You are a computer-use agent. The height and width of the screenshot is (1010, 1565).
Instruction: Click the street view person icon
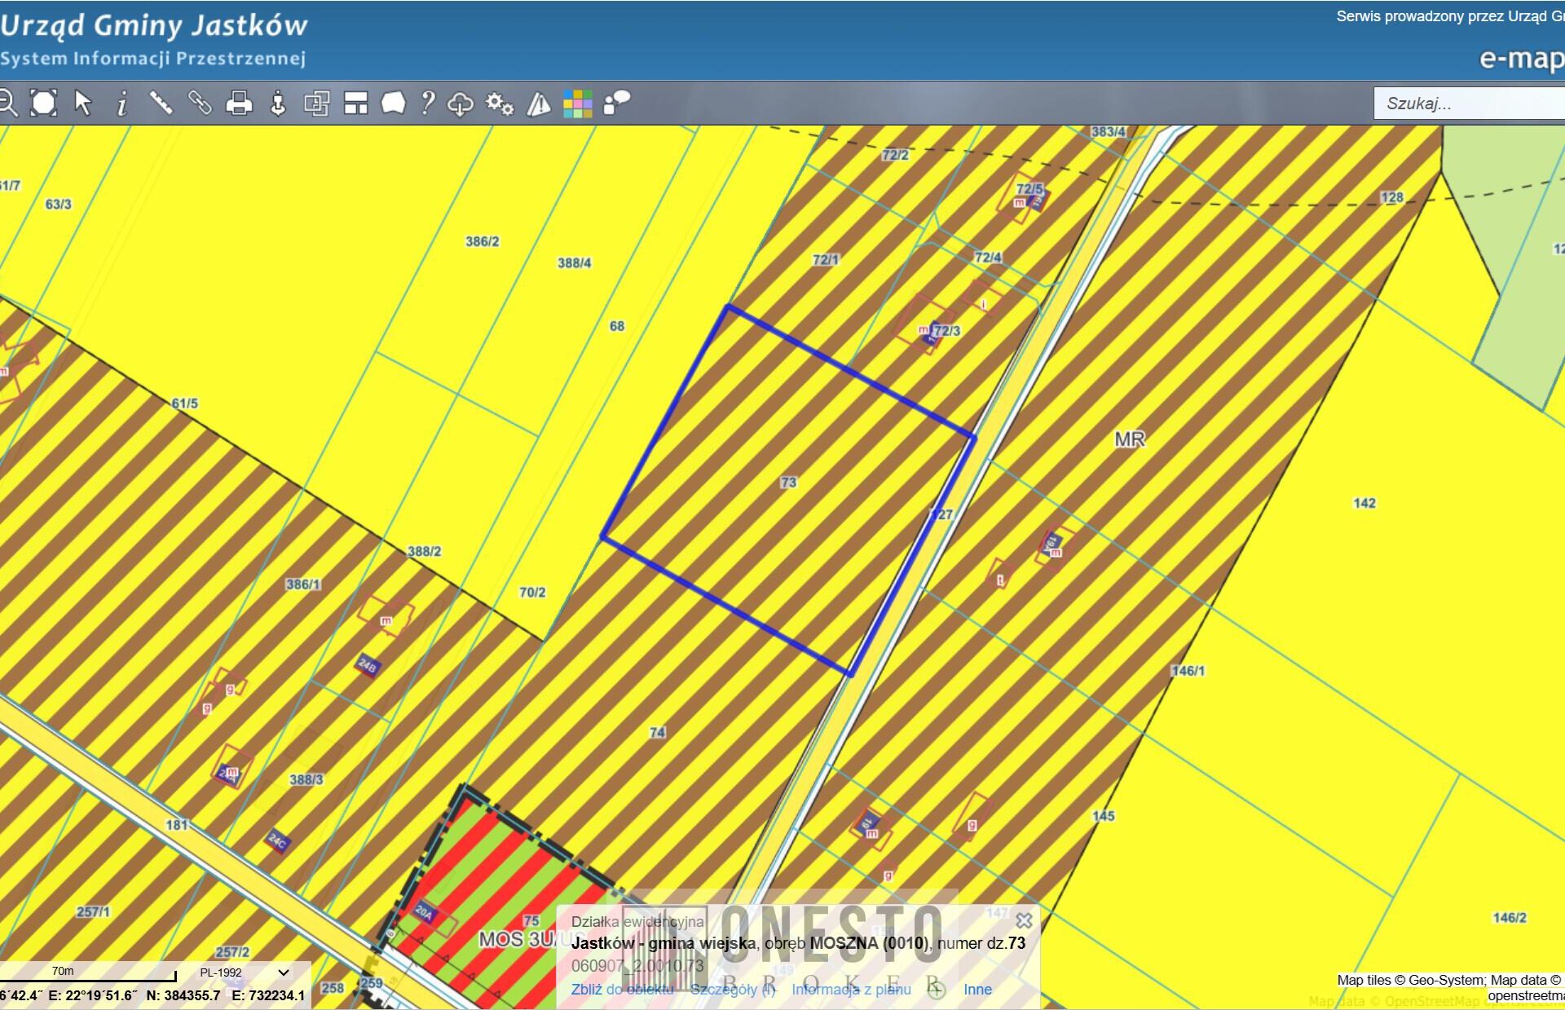click(x=278, y=104)
